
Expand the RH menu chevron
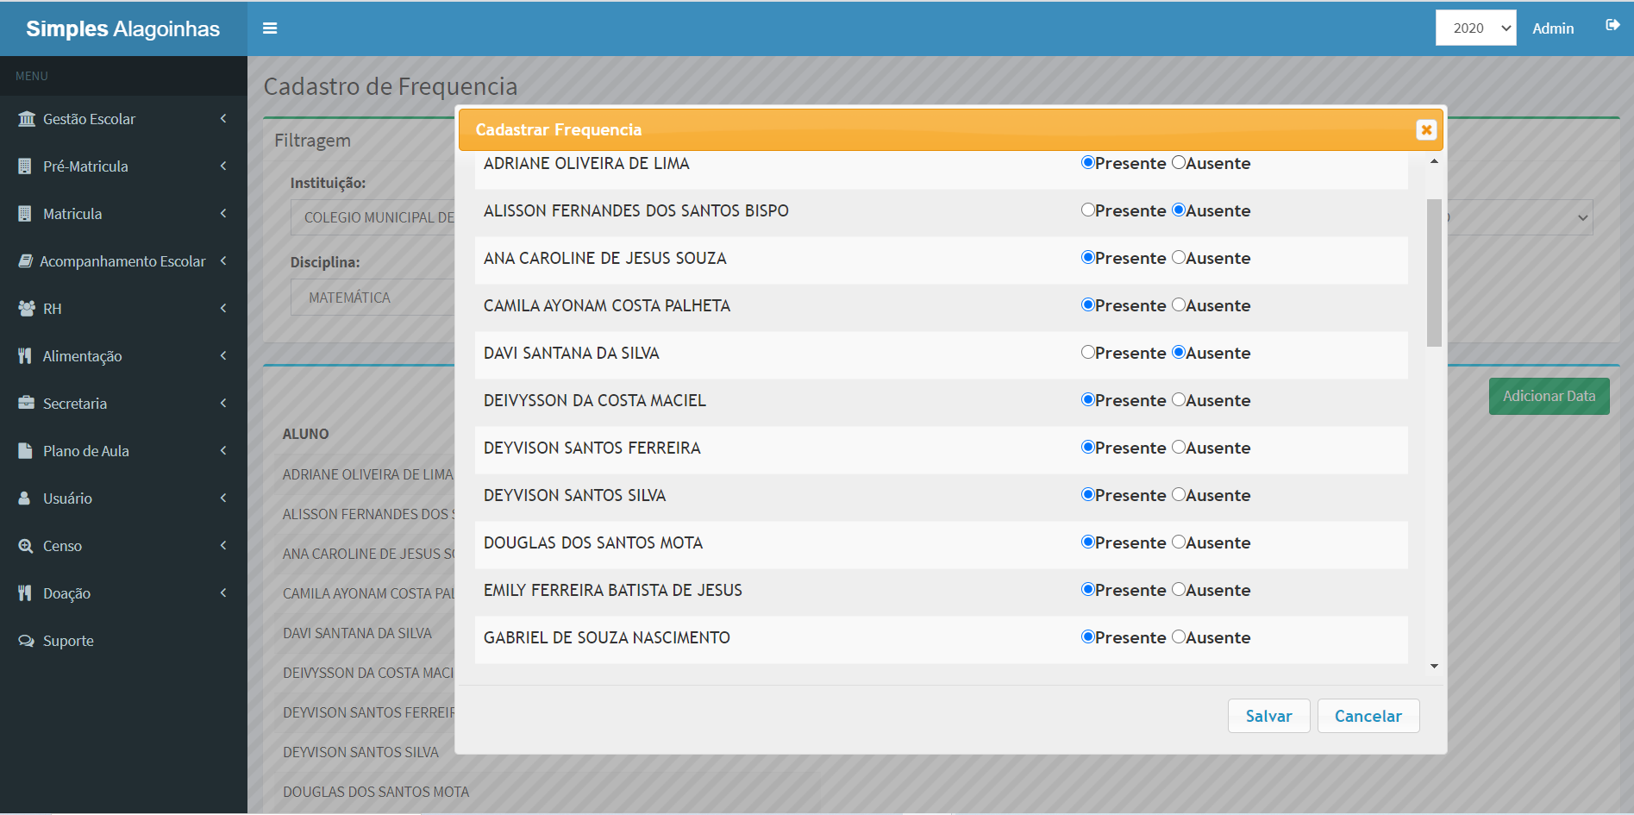point(223,308)
